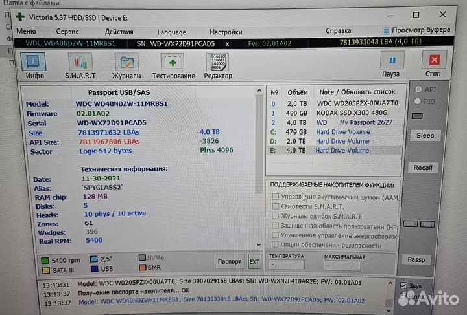Click the МАКСИМАЛЬНАЯ temperature field
The width and height of the screenshot is (467, 315).
pyautogui.click(x=342, y=265)
